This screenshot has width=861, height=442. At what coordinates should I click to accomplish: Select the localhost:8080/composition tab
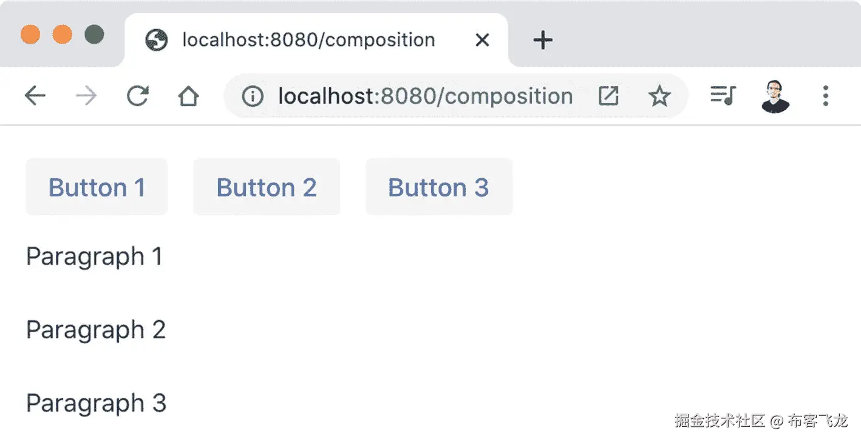[x=308, y=41]
